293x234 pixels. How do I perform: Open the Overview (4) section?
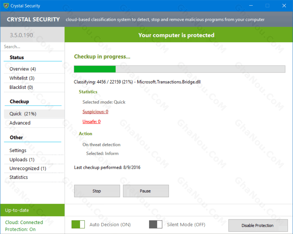[34, 69]
